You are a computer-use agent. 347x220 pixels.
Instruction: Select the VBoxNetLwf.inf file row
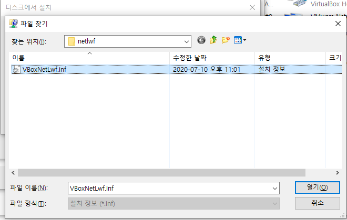tap(176, 70)
